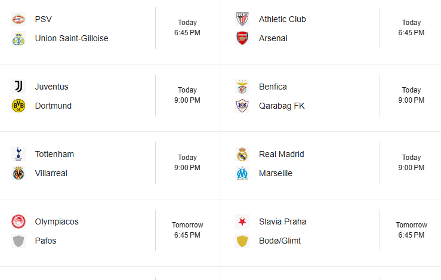
Task: Click the Slavia Praha star logo
Action: coord(242,221)
